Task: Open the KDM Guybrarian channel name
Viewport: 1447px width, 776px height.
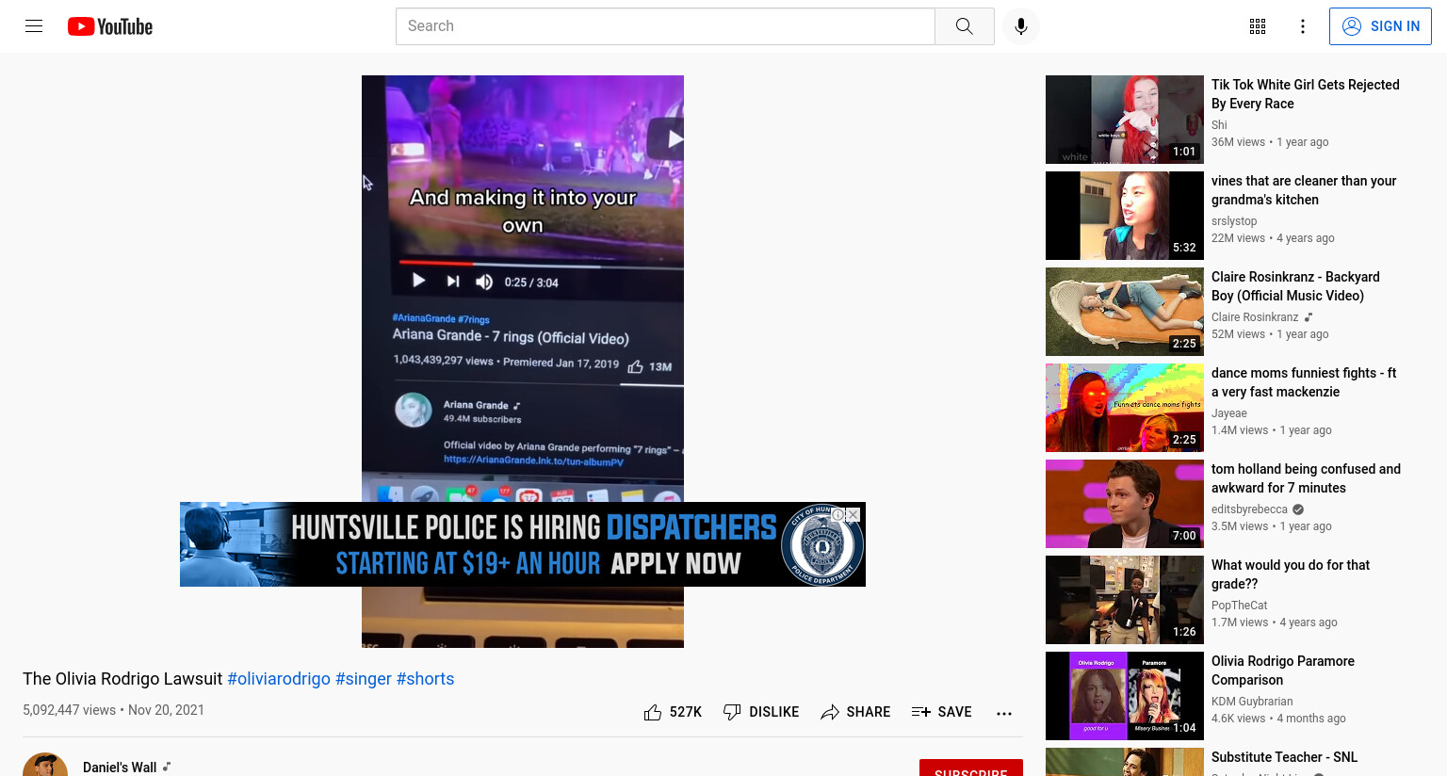Action: coord(1252,702)
